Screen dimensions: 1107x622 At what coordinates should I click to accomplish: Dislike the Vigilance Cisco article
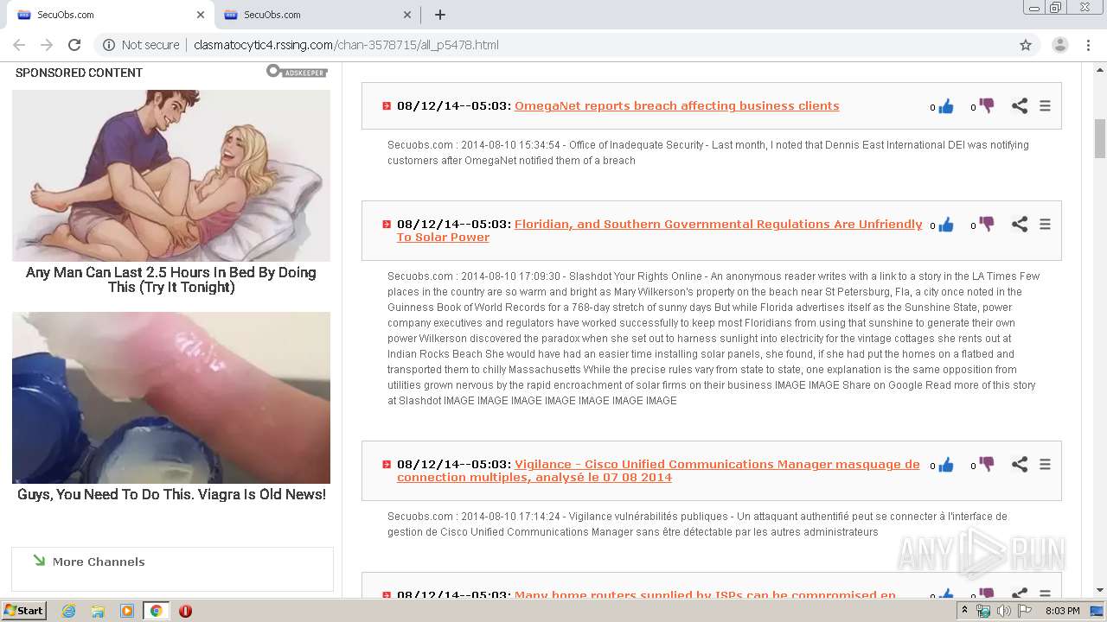click(987, 465)
